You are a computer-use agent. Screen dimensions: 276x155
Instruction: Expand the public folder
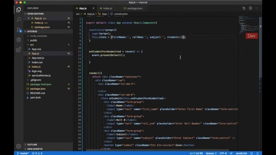[34, 40]
